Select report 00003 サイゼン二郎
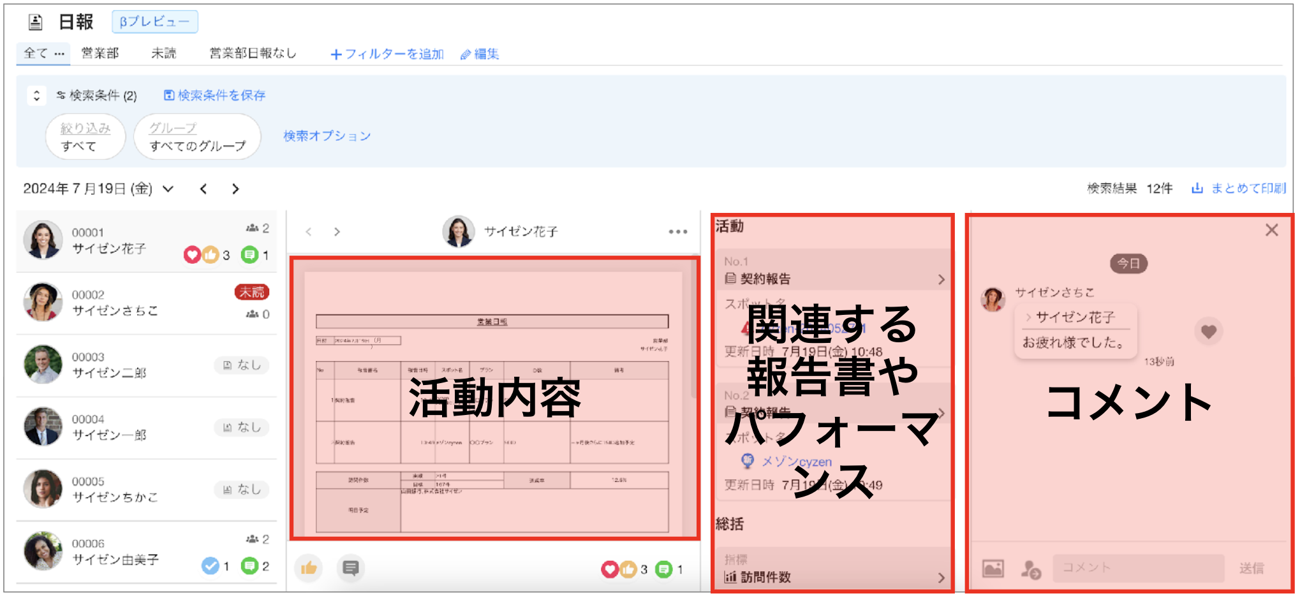The image size is (1300, 603). pyautogui.click(x=147, y=365)
